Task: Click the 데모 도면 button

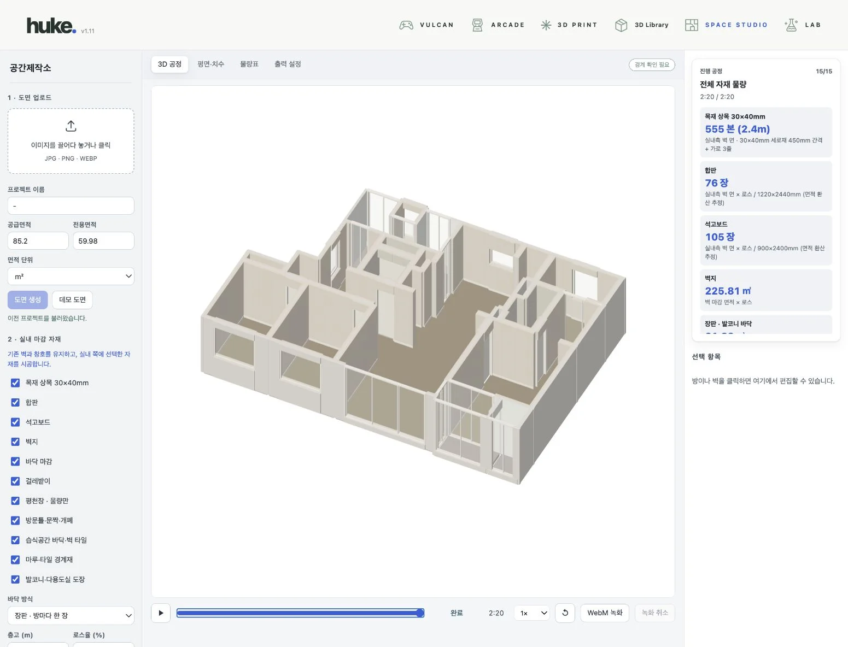Action: click(72, 300)
